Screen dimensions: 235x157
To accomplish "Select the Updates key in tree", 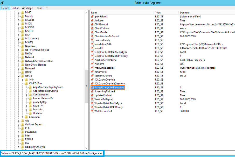I will click(x=37, y=113).
